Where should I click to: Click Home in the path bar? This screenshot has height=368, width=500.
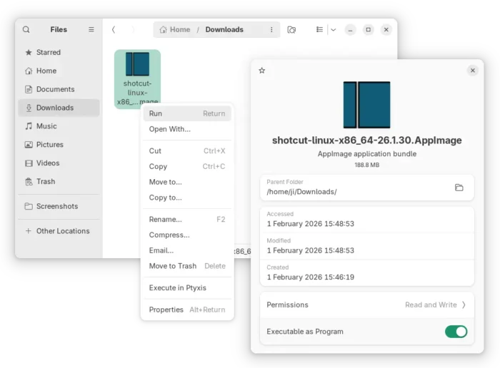(175, 30)
